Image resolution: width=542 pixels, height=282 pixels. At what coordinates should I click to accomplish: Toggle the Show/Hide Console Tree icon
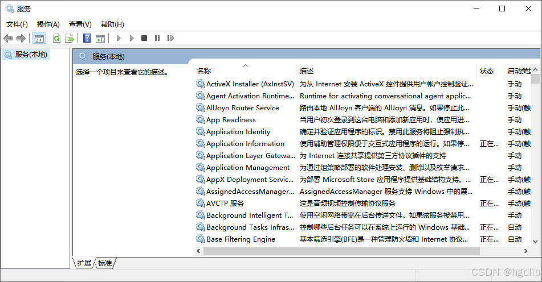click(x=39, y=38)
